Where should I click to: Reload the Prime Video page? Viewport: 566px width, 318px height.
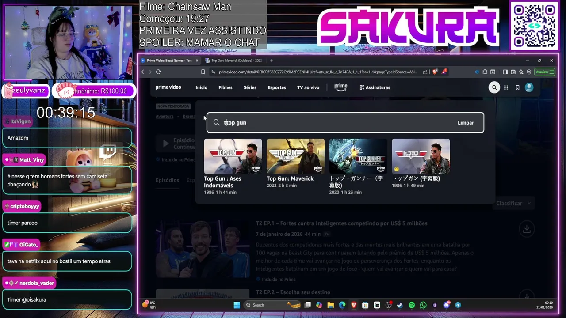158,72
